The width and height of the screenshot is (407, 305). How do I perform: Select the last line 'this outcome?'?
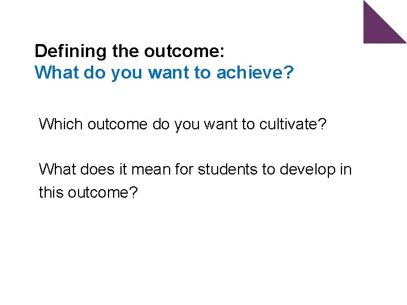[x=88, y=192]
